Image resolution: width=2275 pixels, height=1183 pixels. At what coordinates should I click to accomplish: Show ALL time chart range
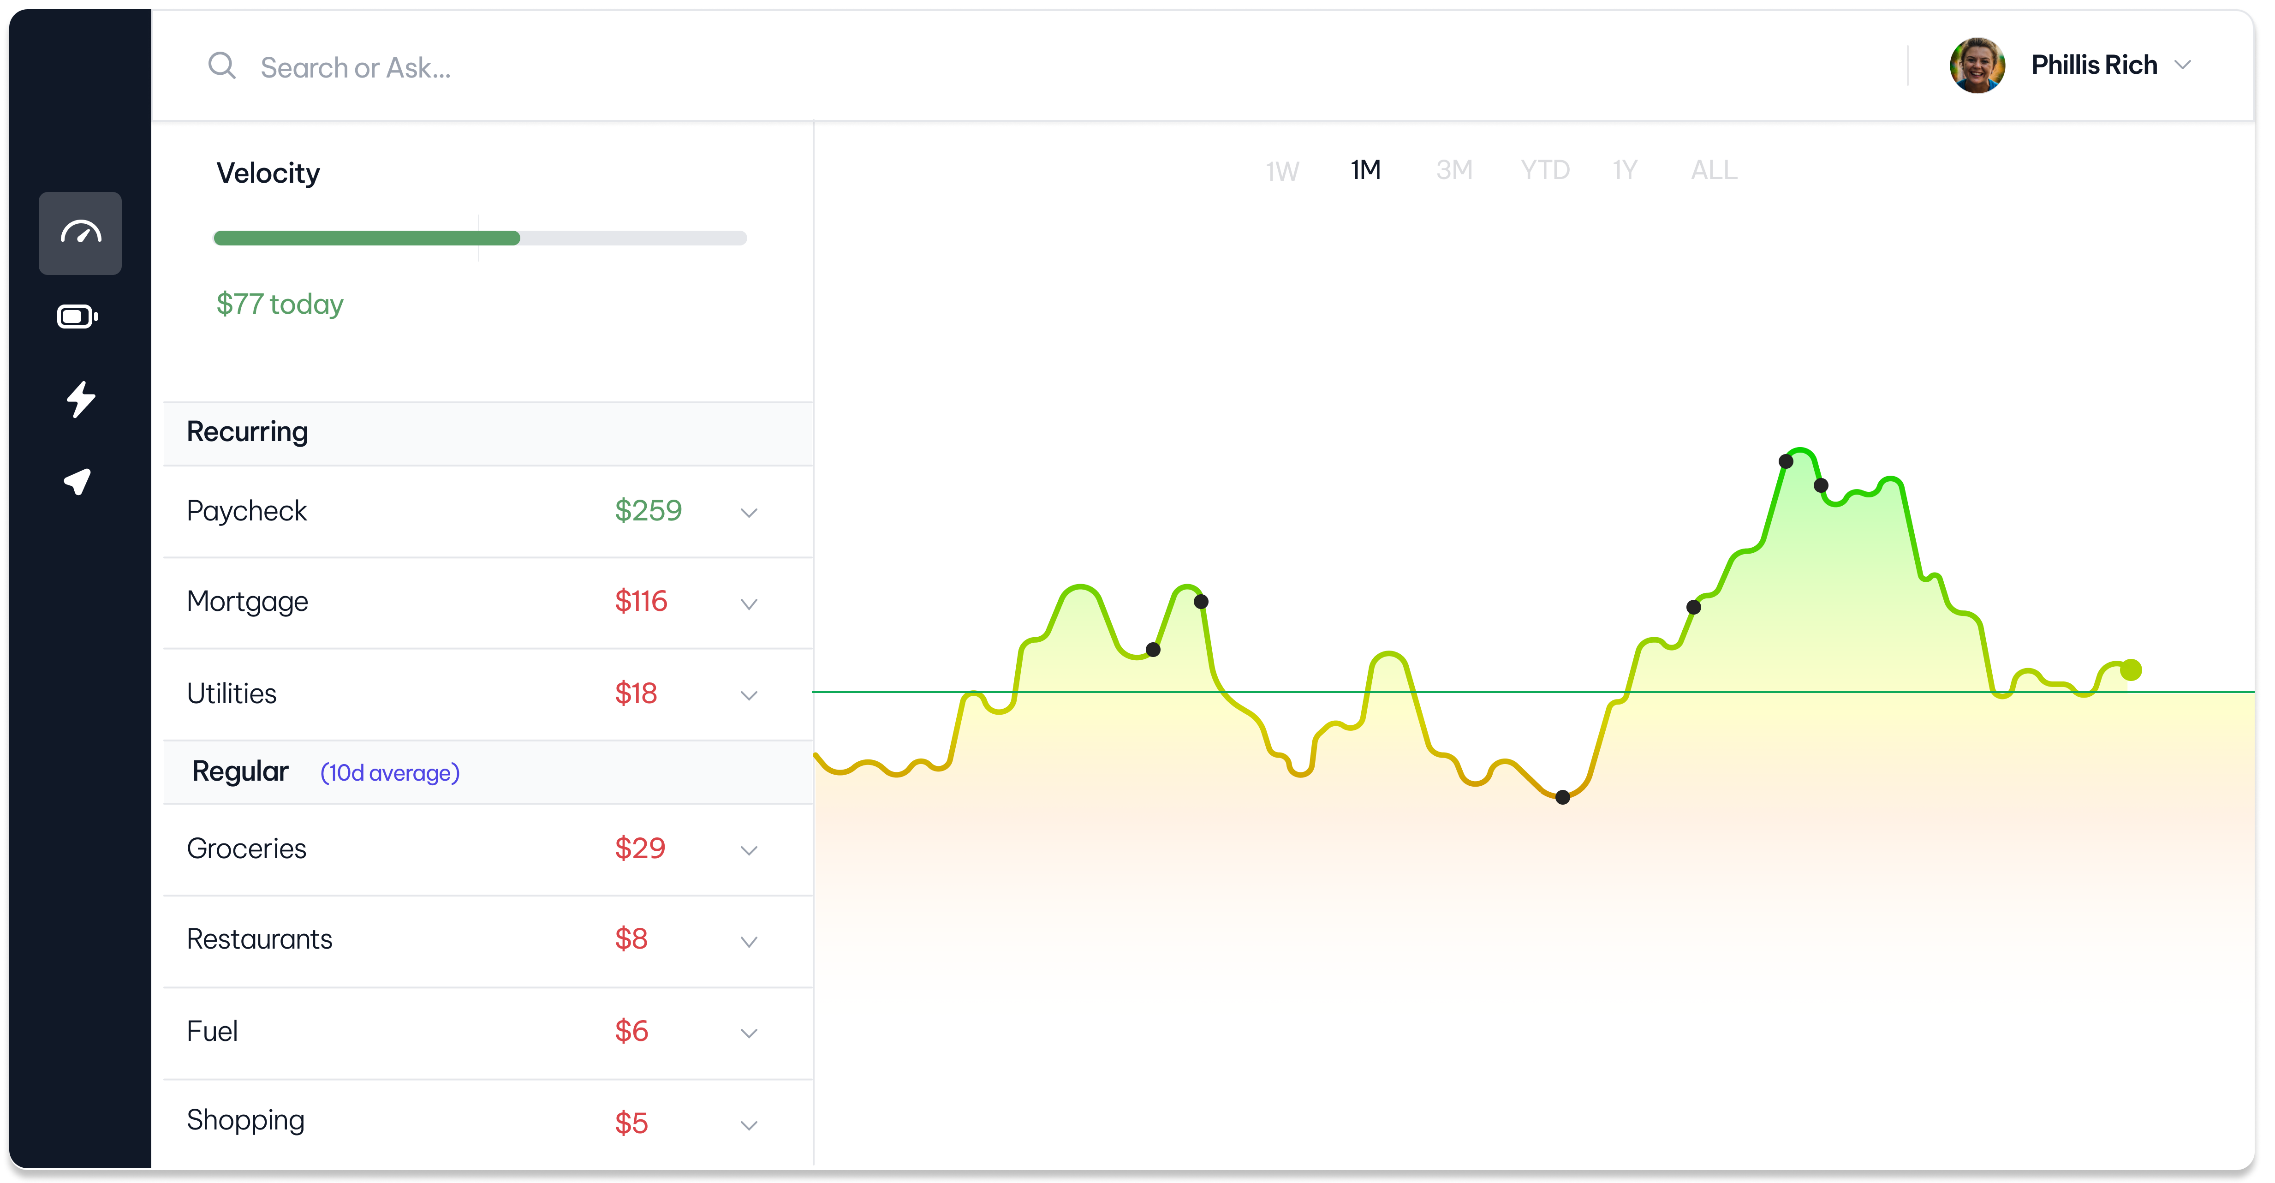click(x=1713, y=170)
